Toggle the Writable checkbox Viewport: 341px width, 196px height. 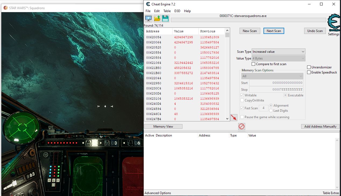point(242,95)
